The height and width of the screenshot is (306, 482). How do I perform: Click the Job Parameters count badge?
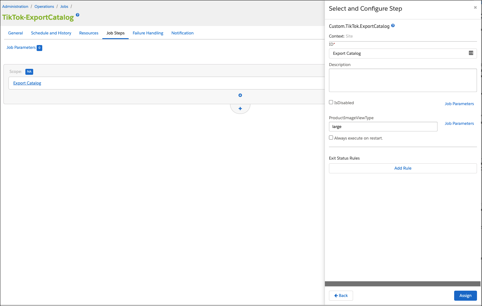(39, 48)
